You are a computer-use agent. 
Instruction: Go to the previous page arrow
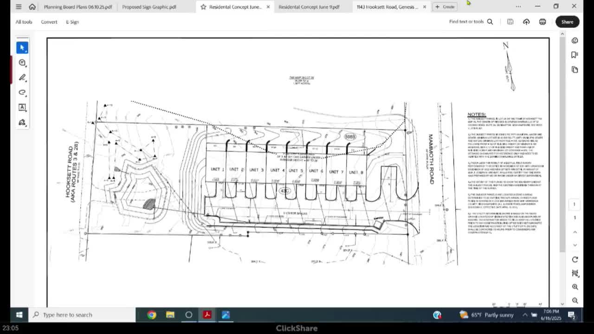tap(575, 232)
